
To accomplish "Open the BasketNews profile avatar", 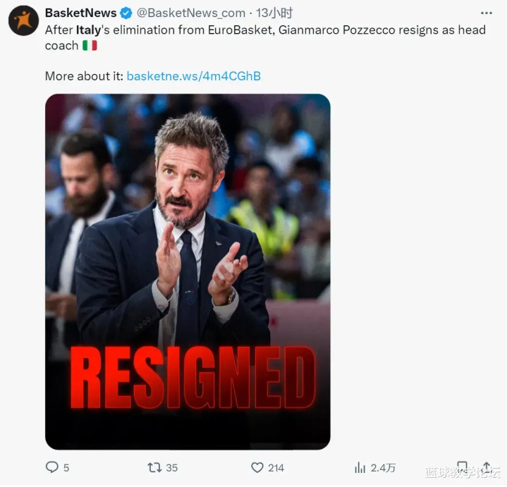I will [x=23, y=20].
